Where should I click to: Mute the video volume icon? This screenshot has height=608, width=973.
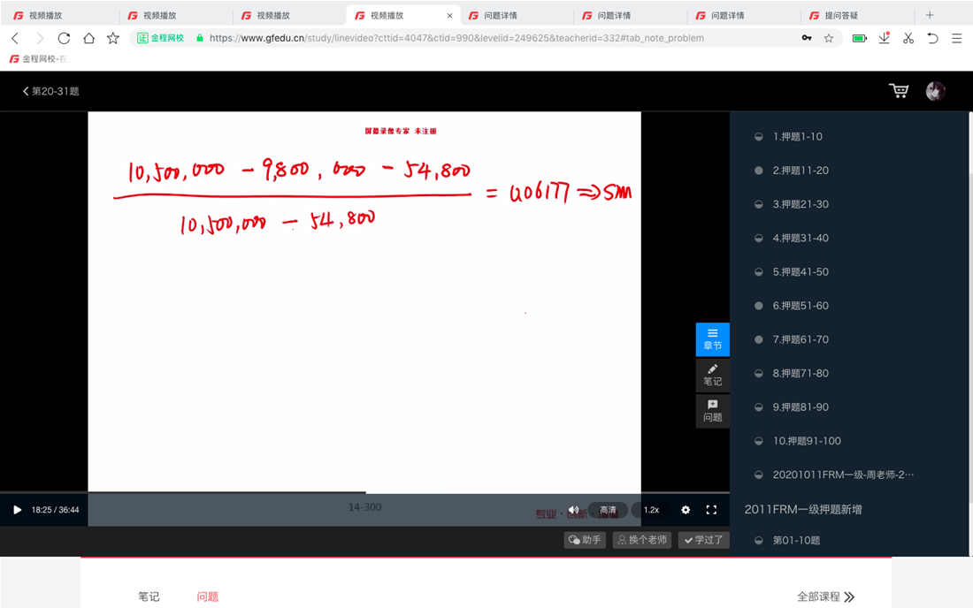coord(573,510)
